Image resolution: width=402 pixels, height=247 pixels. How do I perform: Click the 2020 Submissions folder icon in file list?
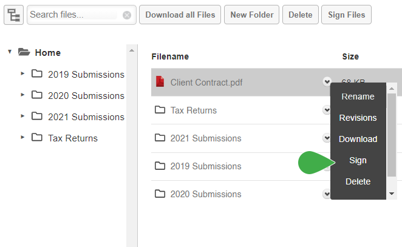coord(160,194)
